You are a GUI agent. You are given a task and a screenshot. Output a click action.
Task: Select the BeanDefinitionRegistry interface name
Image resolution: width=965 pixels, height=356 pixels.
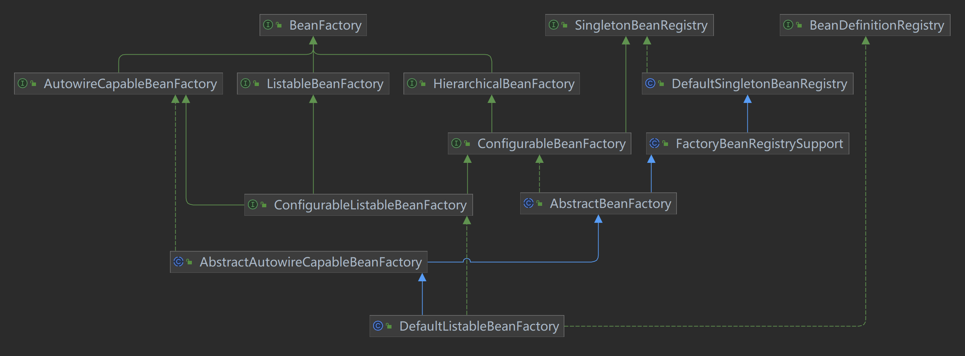pyautogui.click(x=876, y=25)
